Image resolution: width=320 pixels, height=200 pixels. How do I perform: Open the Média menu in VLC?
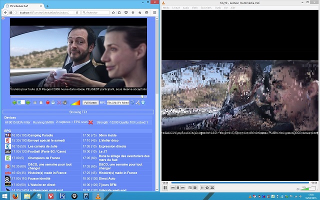[x=166, y=8]
